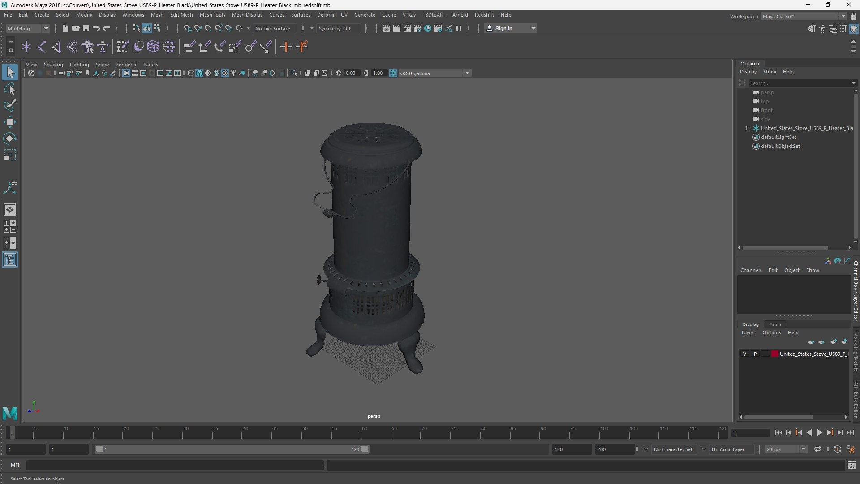Open the 24 fps frame rate dropdown
The image size is (860, 484).
click(786, 449)
